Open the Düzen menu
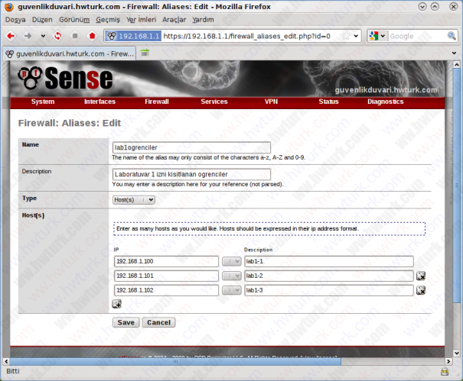The height and width of the screenshot is (381, 463). click(42, 20)
